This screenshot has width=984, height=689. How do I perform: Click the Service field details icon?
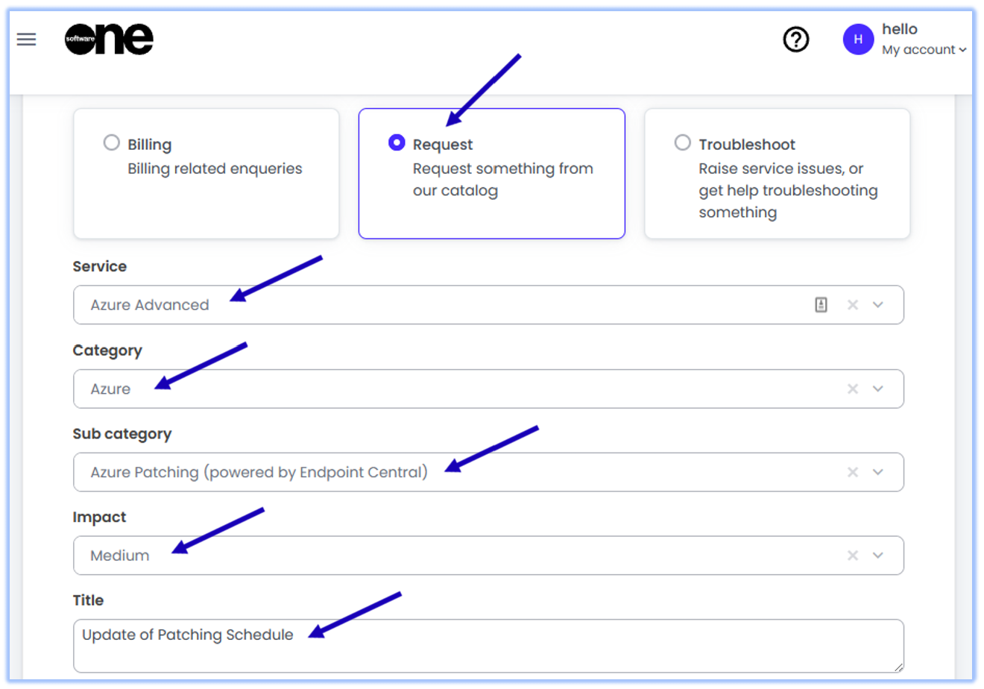pyautogui.click(x=821, y=305)
